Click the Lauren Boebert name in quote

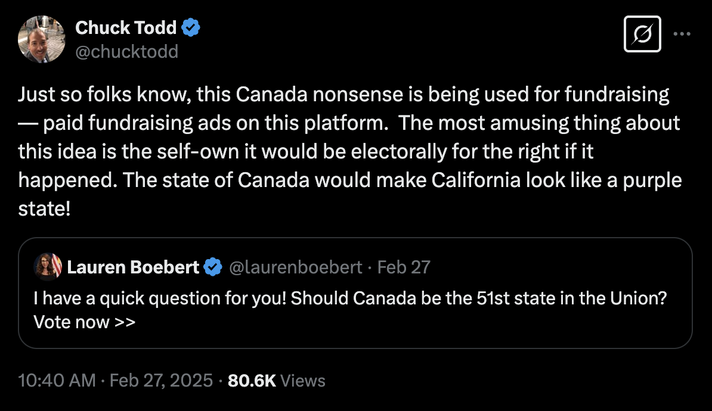pos(132,267)
